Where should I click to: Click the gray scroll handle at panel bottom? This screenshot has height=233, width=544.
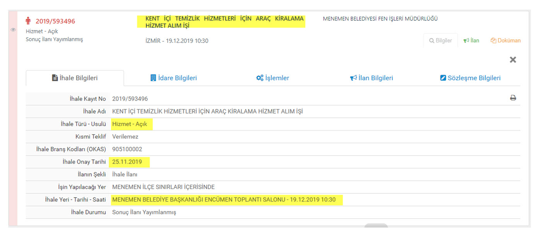[376, 226]
